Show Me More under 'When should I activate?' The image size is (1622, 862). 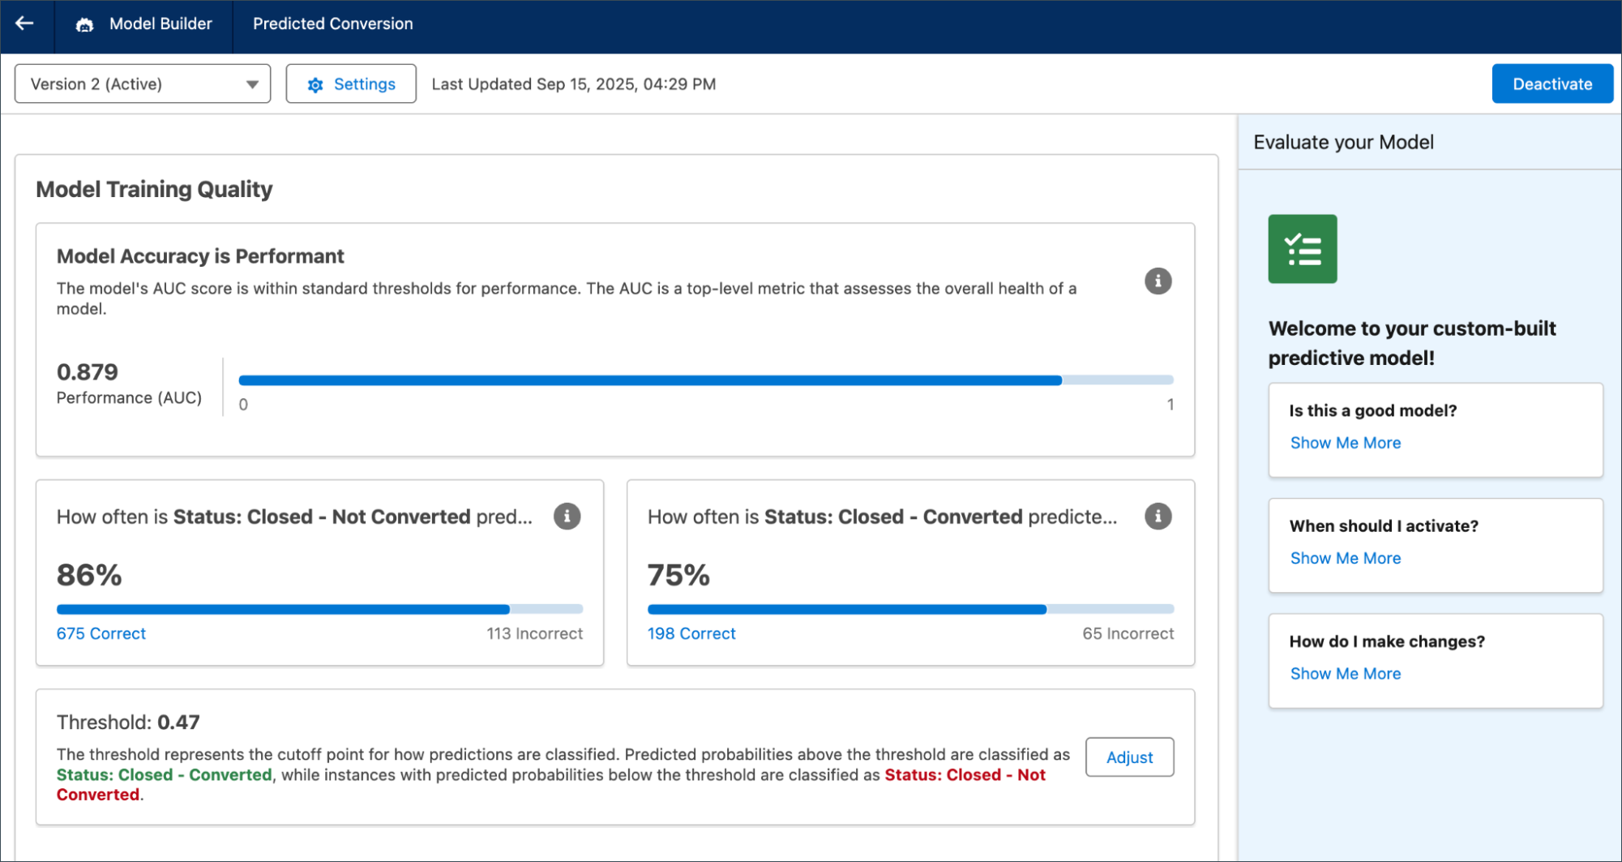1345,558
